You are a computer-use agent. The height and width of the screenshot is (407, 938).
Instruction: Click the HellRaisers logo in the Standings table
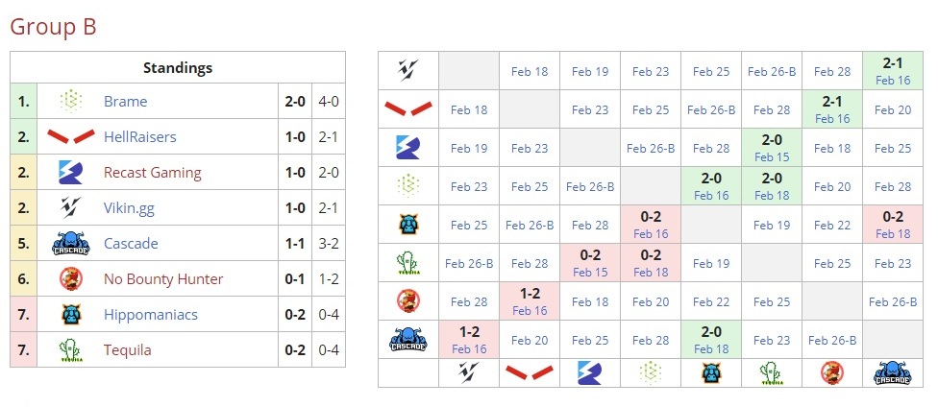click(70, 136)
